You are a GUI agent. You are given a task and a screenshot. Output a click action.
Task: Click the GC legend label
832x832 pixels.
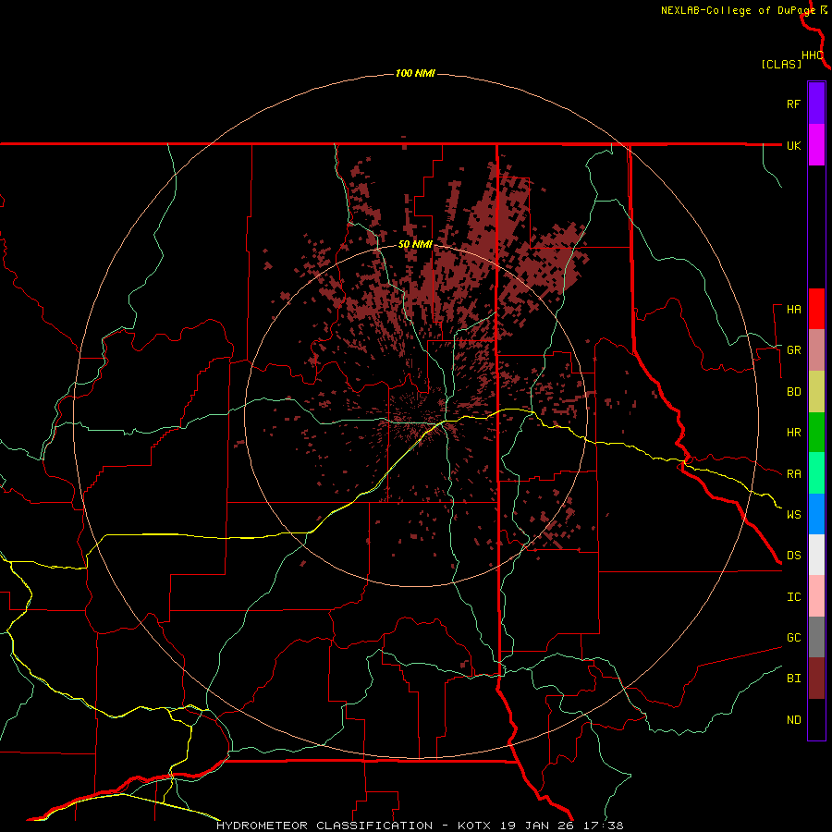click(x=793, y=638)
